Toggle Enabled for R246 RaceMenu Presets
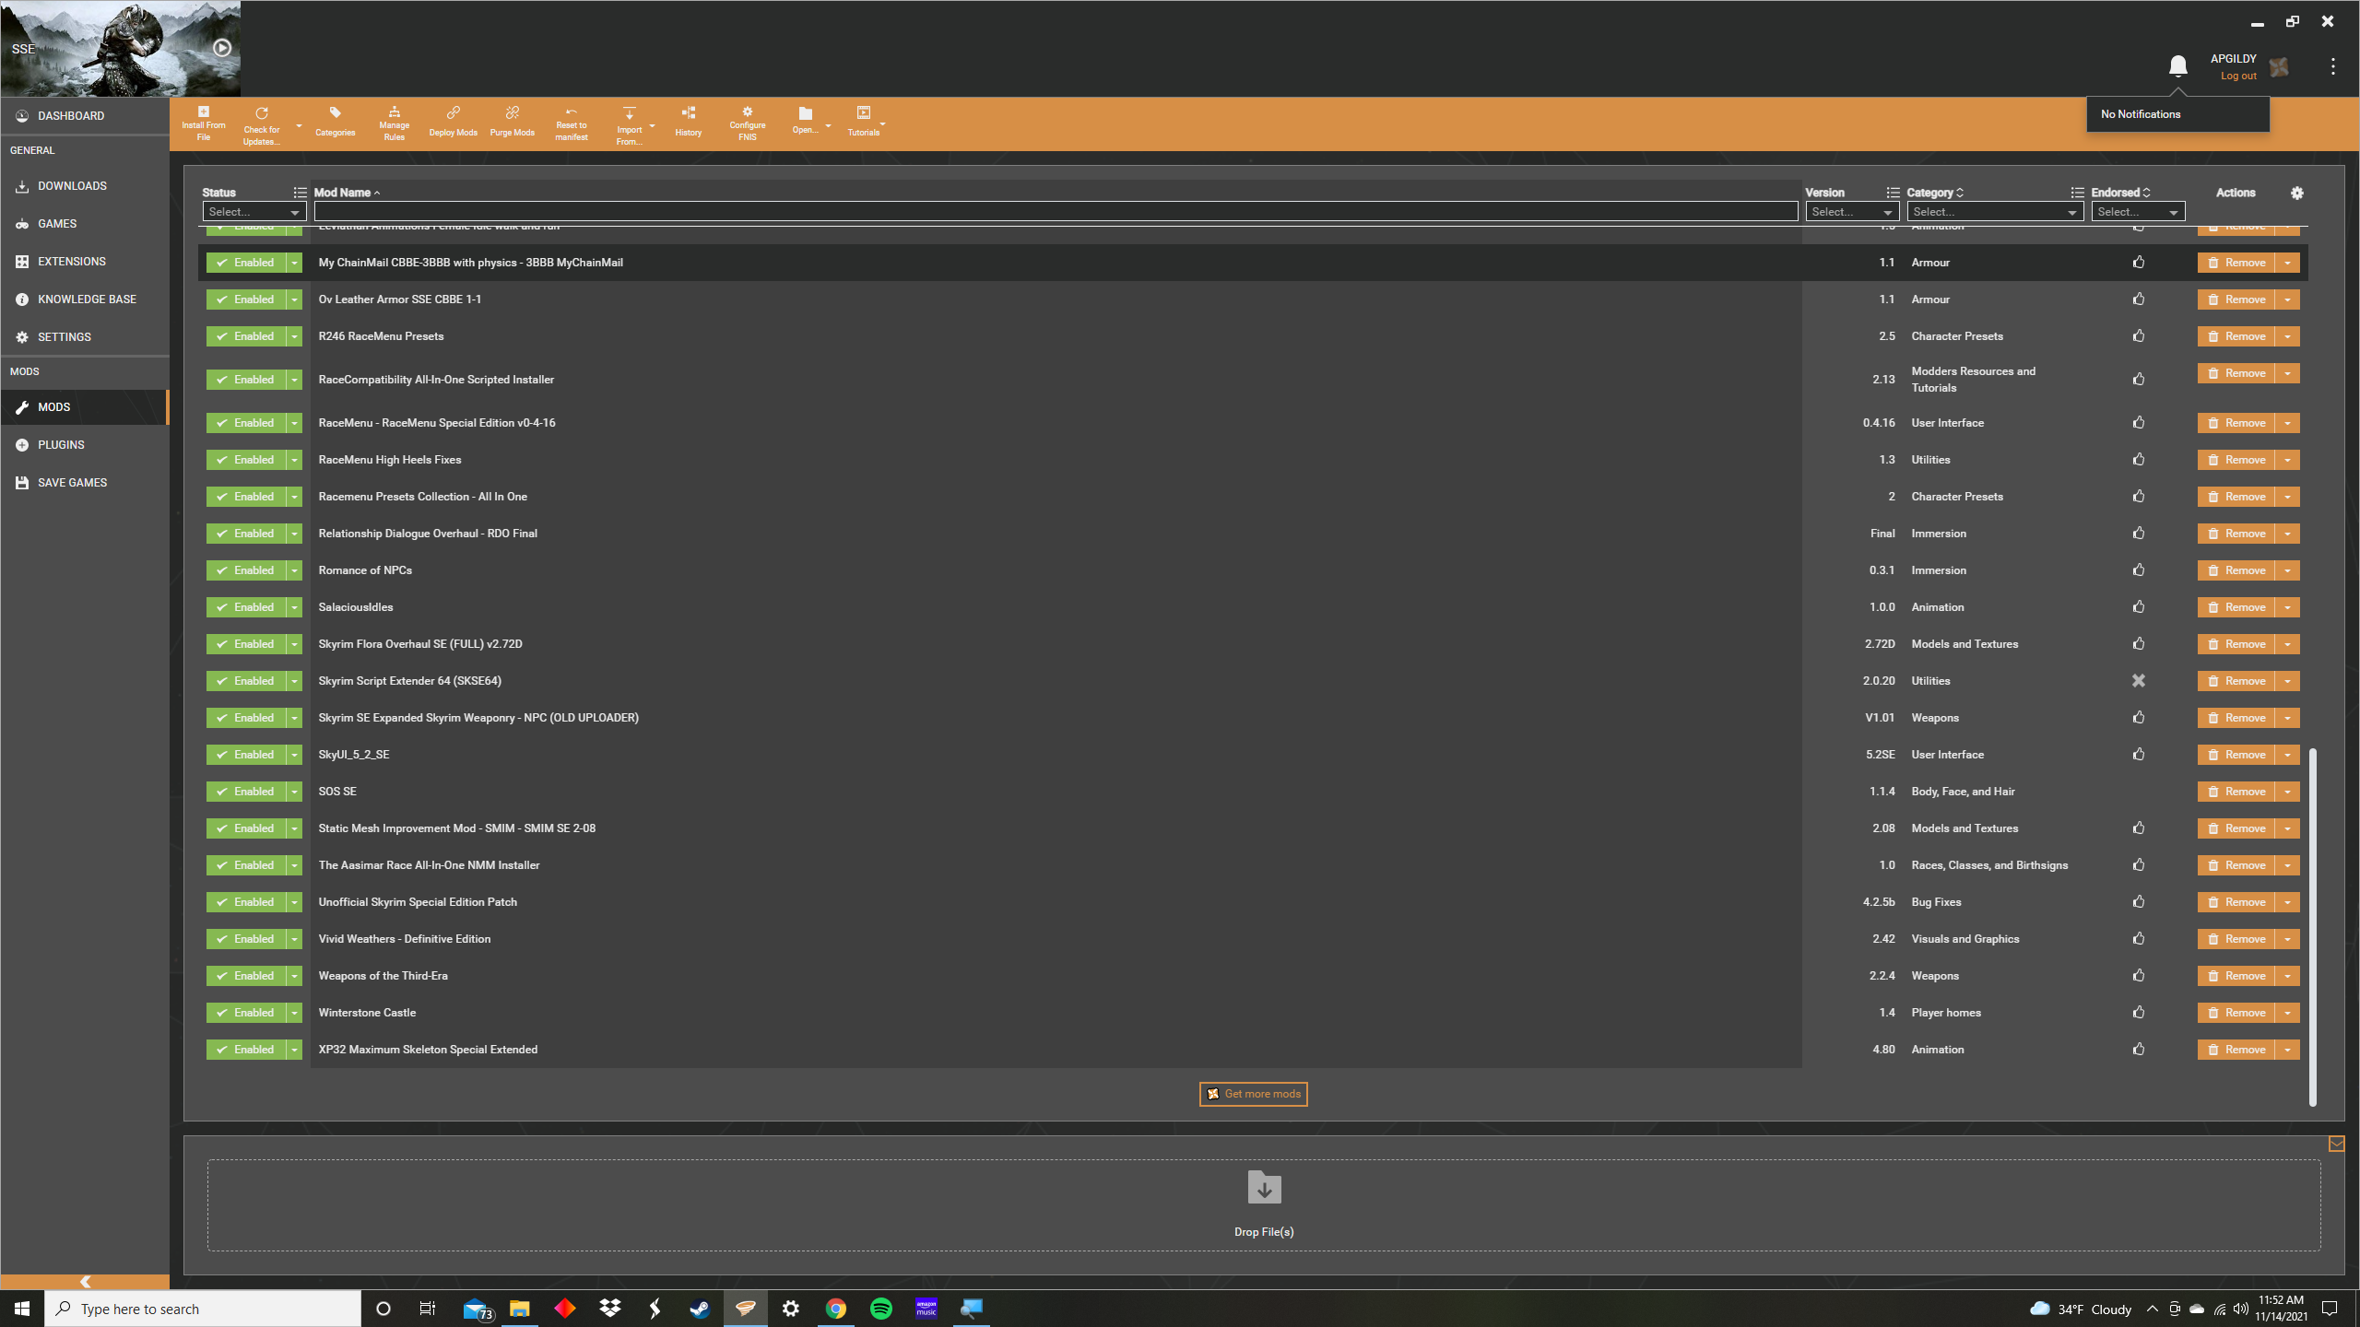The width and height of the screenshot is (2360, 1327). tap(245, 335)
